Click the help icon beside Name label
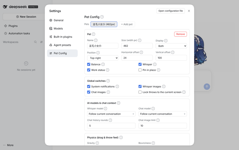Image resolution: width=239 pixels, height=150 pixels. coord(96,40)
